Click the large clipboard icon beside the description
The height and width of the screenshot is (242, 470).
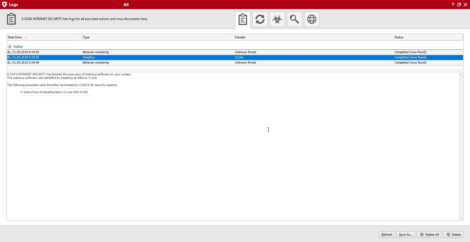[x=11, y=19]
